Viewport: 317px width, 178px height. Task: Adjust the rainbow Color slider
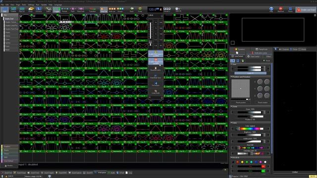pyautogui.click(x=251, y=129)
